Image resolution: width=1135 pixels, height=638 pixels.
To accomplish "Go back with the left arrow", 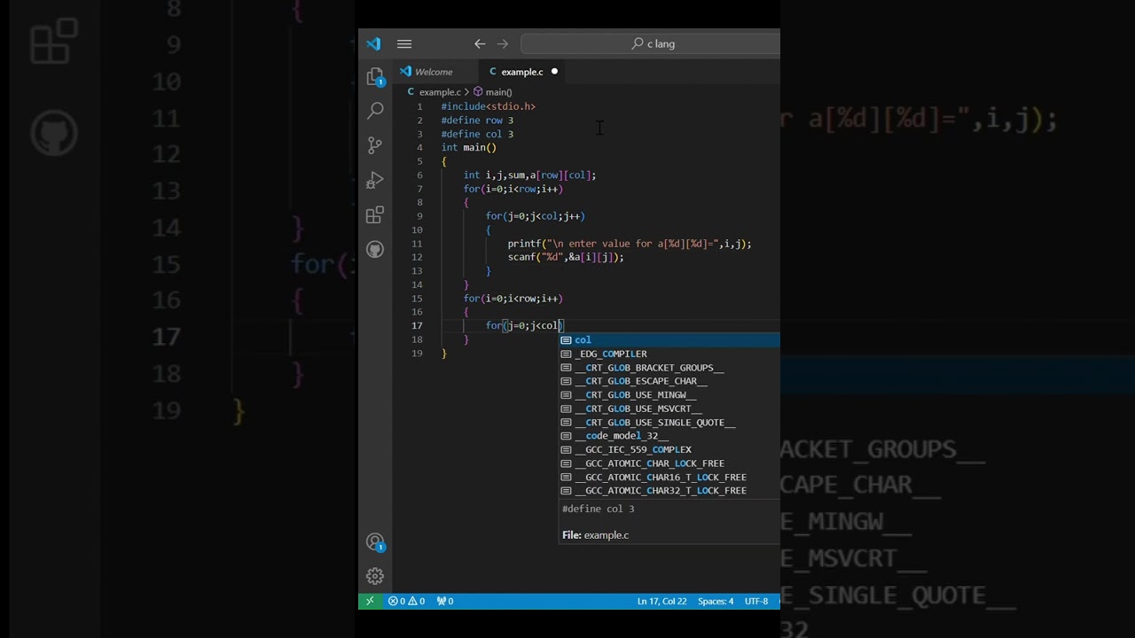I will [x=480, y=43].
